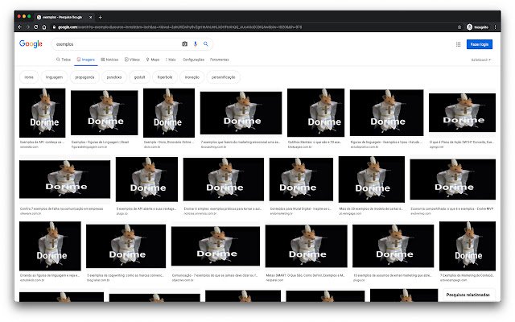The image size is (515, 322).
Task: Open thumbnail 'Confira 7 exemplos de falha na comunicação'
Action: click(64, 180)
